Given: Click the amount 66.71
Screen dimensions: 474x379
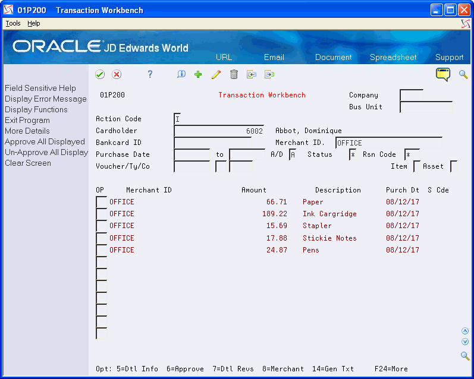Looking at the screenshot, I should [277, 202].
